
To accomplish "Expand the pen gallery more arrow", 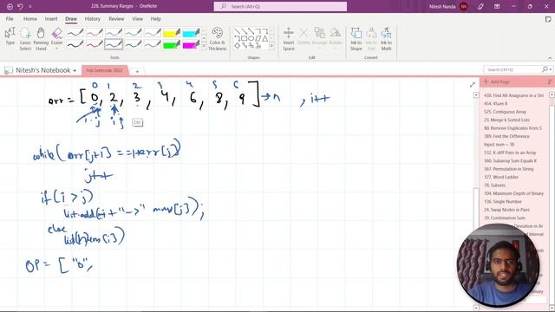I will pyautogui.click(x=204, y=46).
